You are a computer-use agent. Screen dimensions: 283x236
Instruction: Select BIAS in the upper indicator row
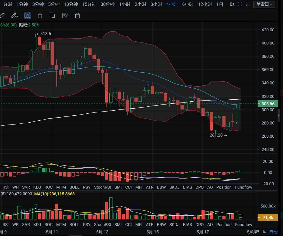coord(188,187)
